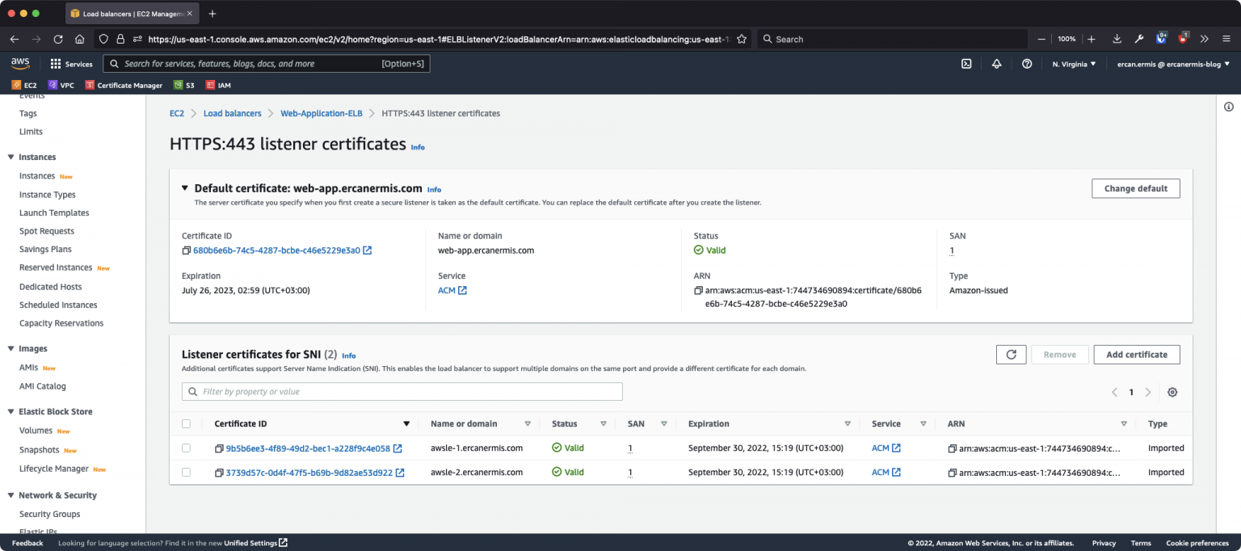Copy certificate ID for awsle-1.ercanermis.com
Screen dimensions: 1241x551
219,448
